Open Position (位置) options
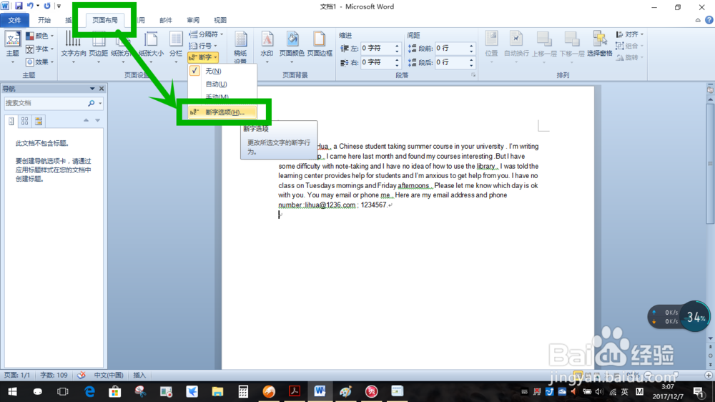715x402 pixels. pyautogui.click(x=491, y=47)
